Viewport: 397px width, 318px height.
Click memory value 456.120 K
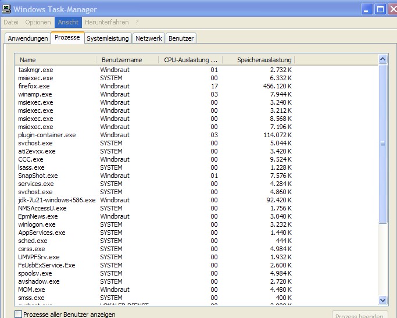pyautogui.click(x=277, y=86)
